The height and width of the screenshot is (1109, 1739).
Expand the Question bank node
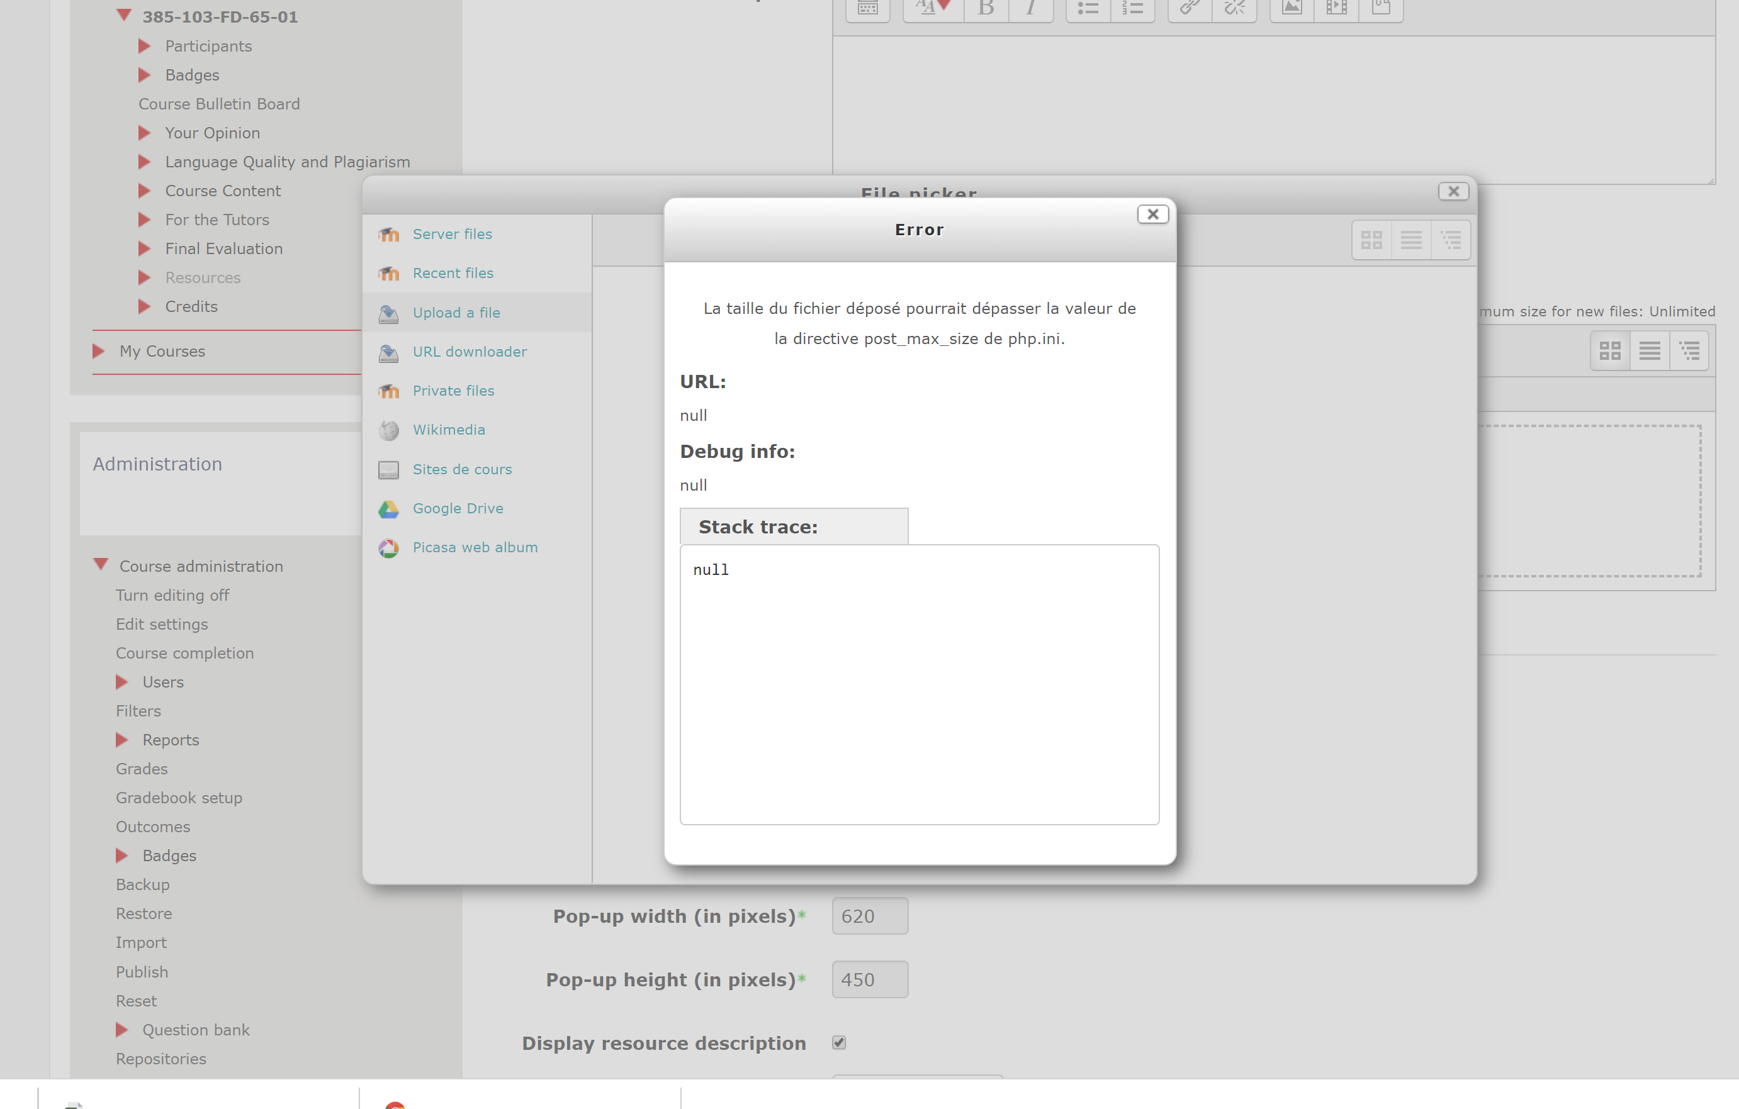tap(122, 1030)
